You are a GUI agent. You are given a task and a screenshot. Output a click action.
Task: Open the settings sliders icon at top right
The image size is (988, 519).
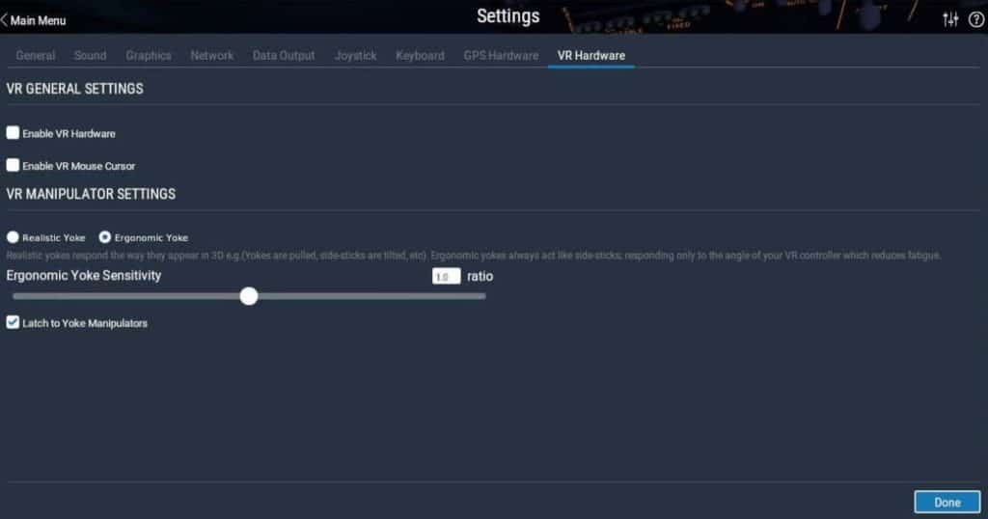950,19
